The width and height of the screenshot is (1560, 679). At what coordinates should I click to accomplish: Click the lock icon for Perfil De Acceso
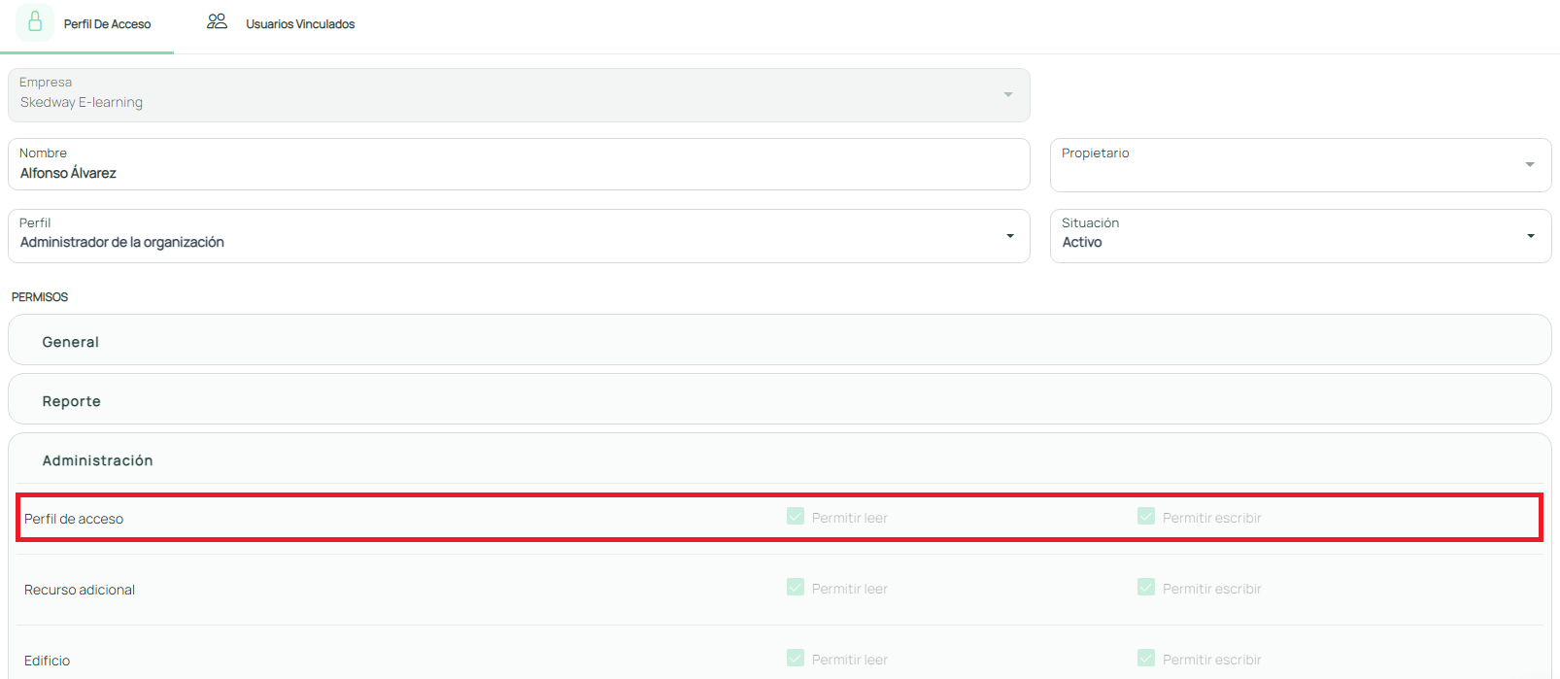click(x=35, y=22)
